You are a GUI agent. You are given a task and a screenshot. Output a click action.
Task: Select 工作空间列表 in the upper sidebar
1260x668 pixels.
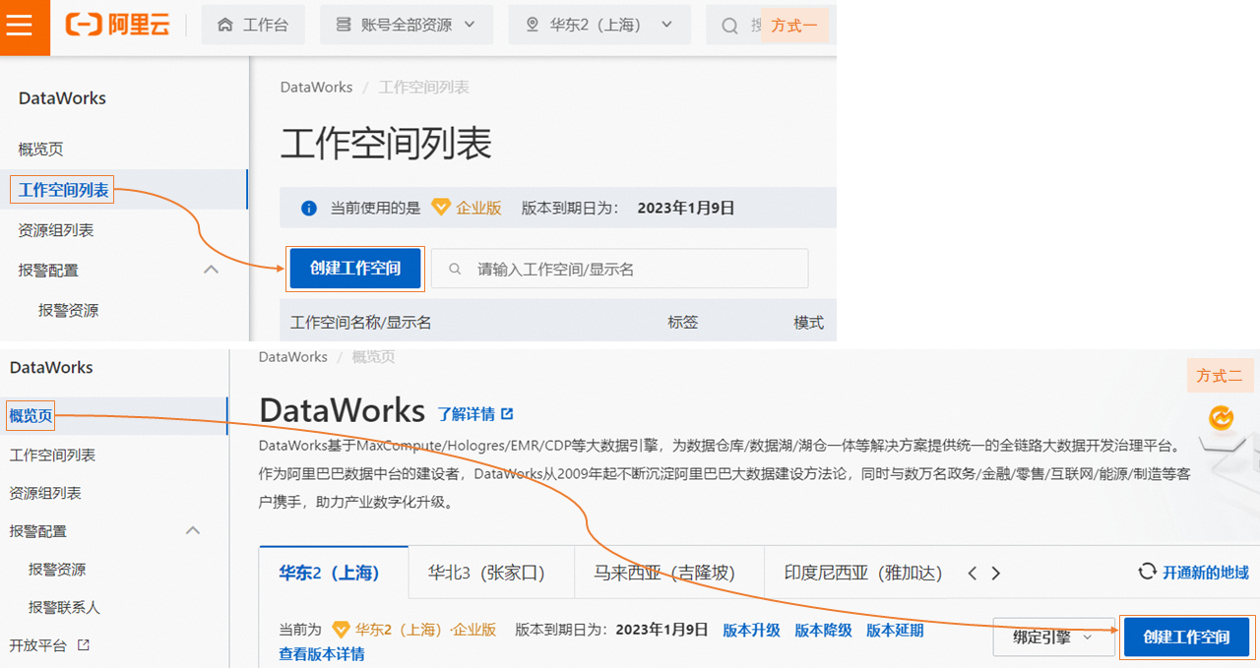click(x=63, y=190)
